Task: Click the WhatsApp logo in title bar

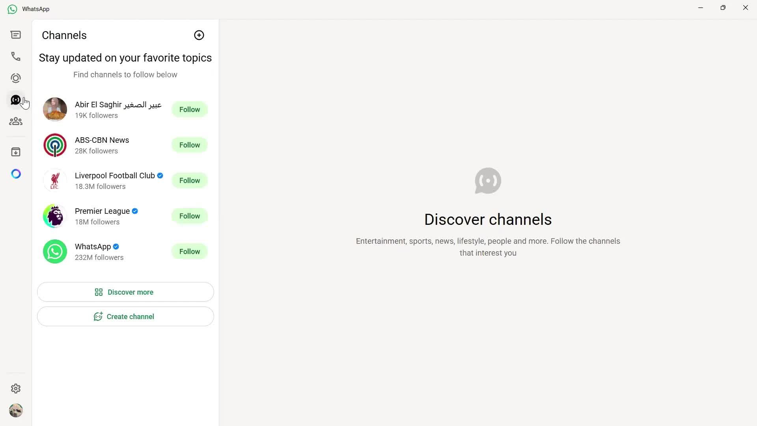Action: pyautogui.click(x=12, y=9)
